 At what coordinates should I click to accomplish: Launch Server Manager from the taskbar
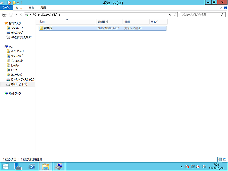click(18, 166)
